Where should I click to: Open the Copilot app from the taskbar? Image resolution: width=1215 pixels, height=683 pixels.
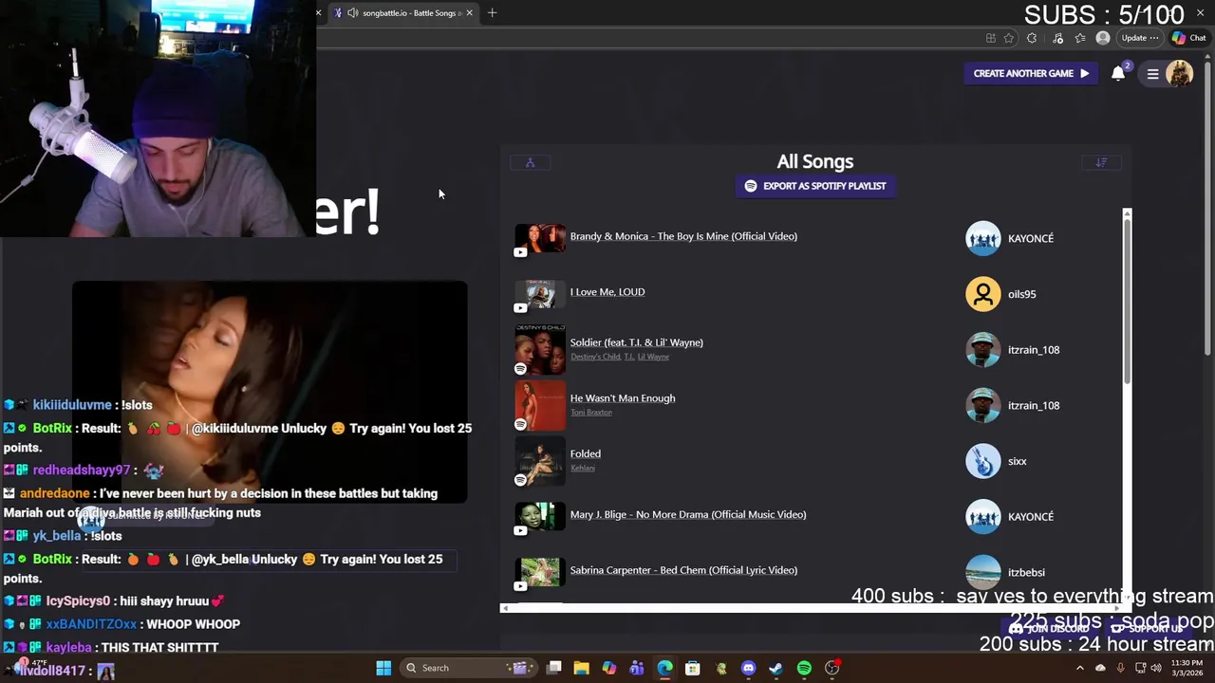coord(608,668)
